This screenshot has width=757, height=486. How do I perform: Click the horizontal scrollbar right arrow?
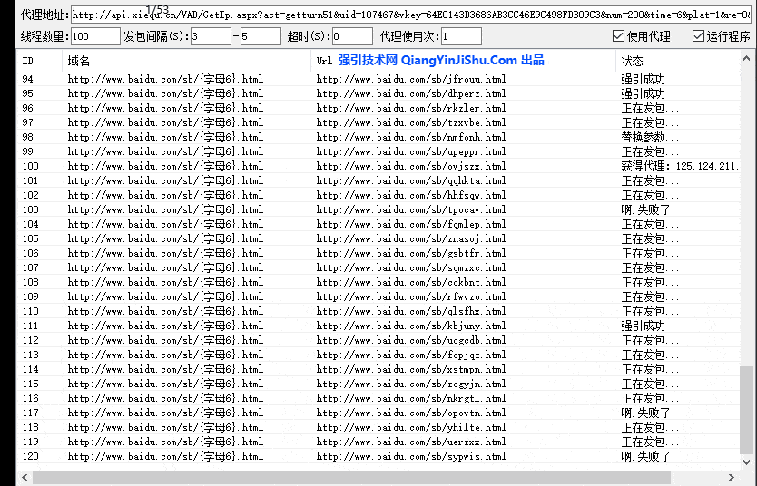[x=732, y=477]
